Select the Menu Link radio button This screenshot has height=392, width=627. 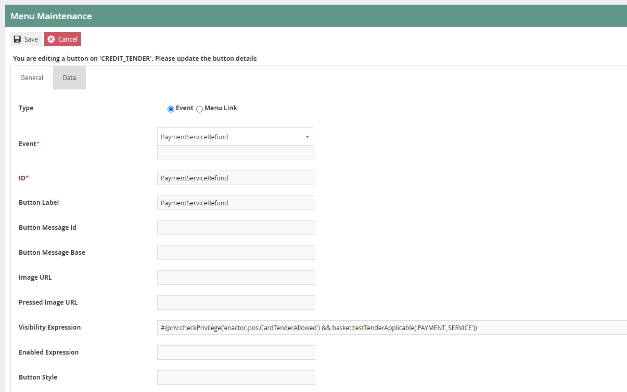tap(199, 109)
